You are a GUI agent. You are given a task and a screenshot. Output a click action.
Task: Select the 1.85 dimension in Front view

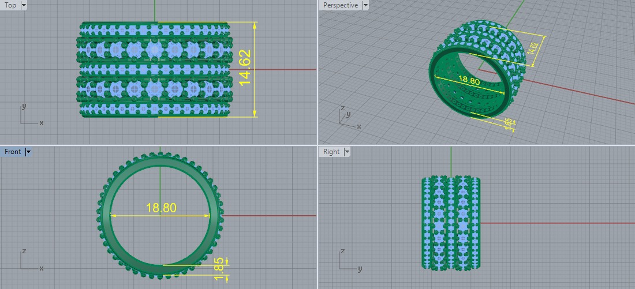coord(220,271)
